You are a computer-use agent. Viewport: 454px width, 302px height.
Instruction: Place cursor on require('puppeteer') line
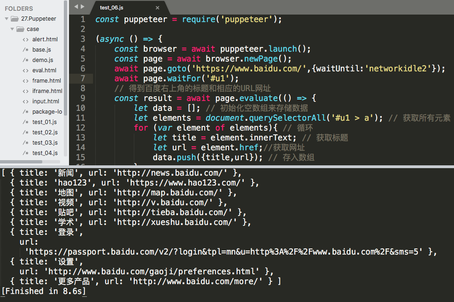click(x=188, y=19)
